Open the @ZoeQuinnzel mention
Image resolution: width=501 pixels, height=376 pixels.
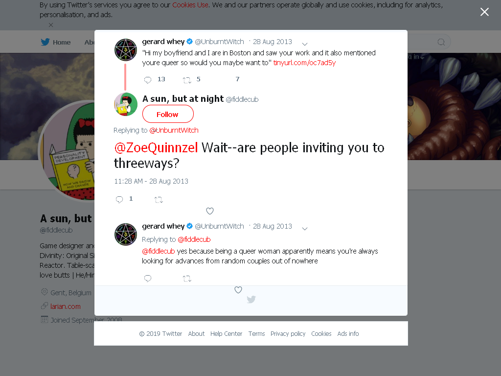(156, 148)
